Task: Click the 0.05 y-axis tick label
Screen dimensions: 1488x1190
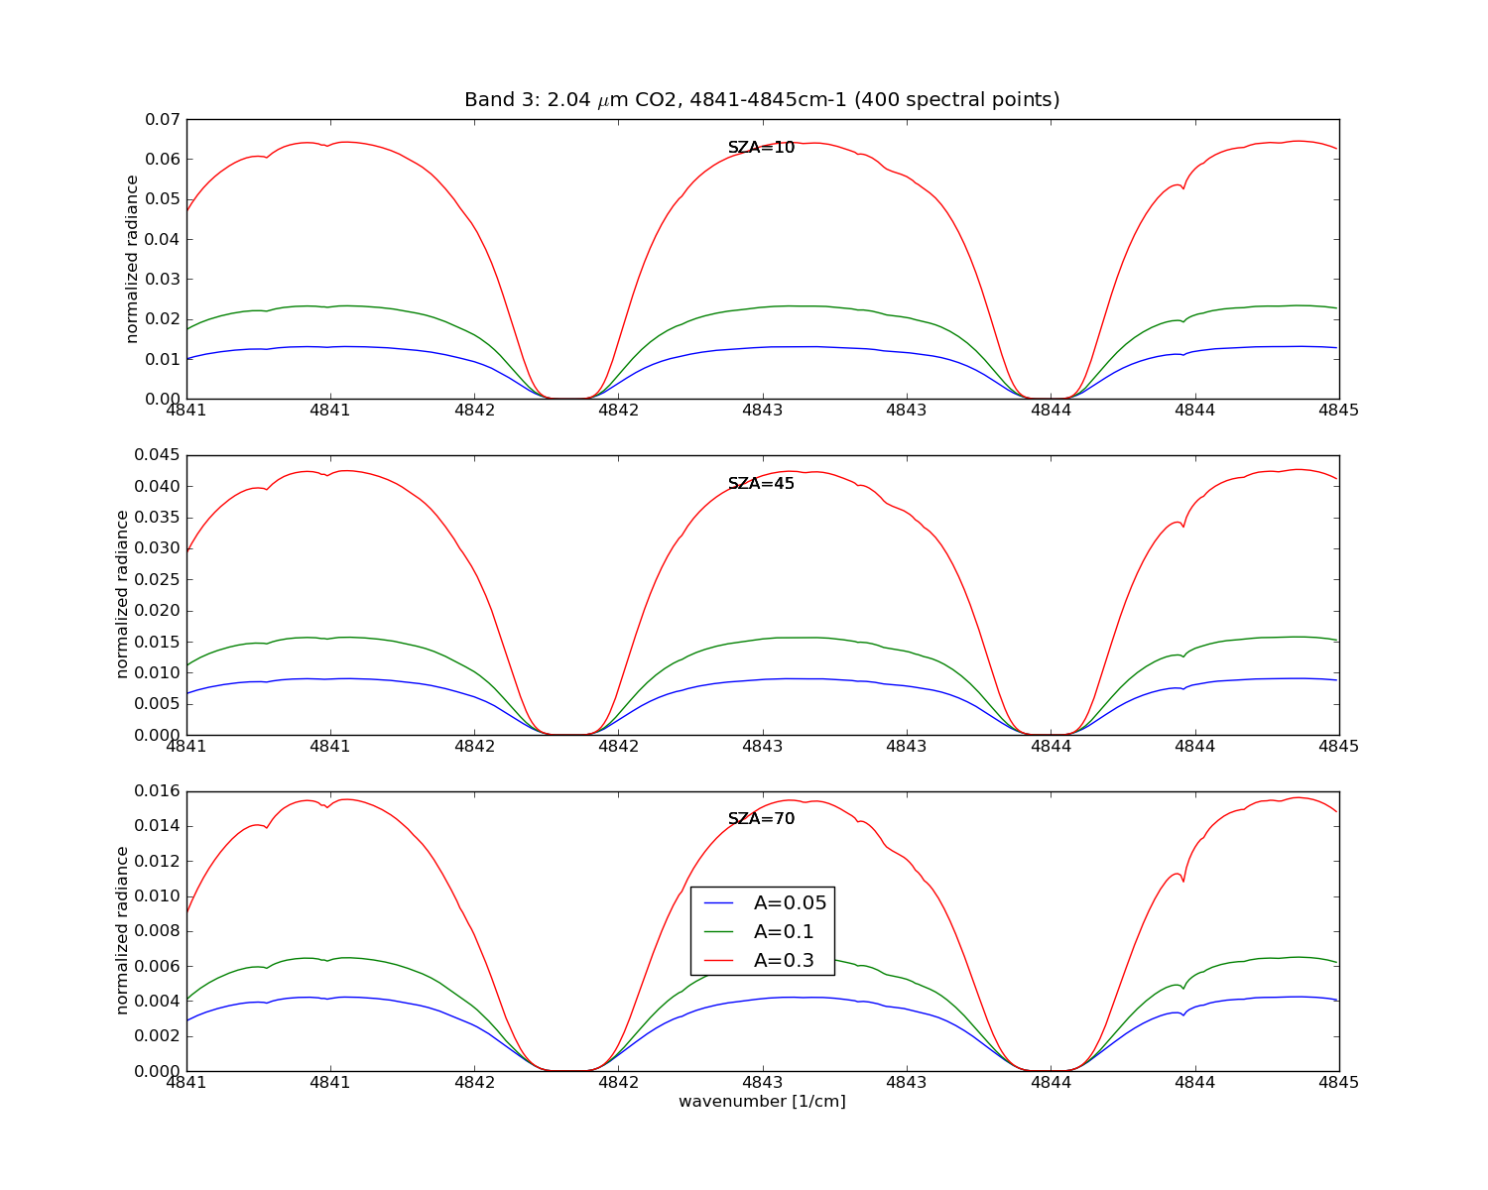Action: [x=162, y=199]
